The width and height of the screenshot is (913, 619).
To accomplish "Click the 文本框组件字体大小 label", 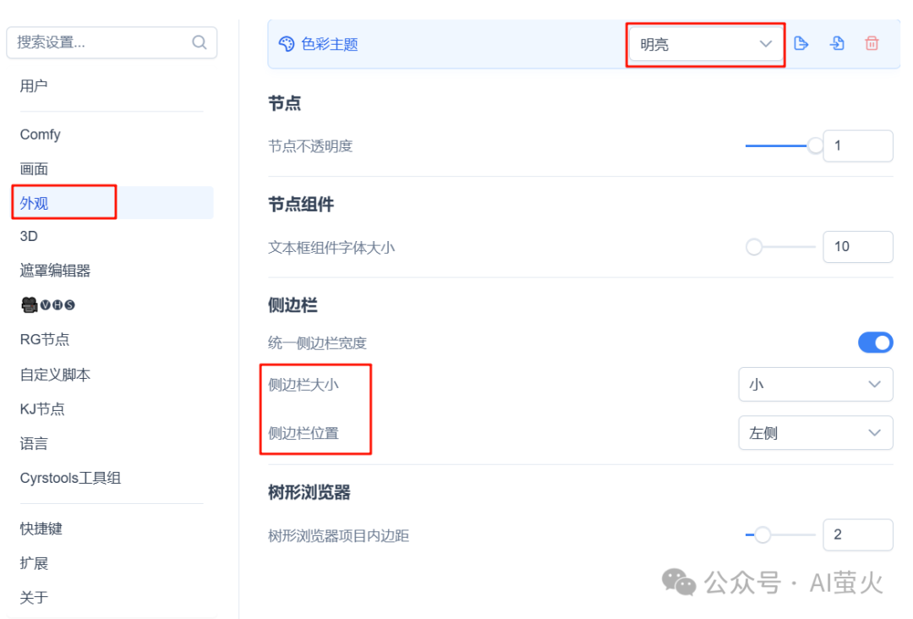I will click(331, 248).
